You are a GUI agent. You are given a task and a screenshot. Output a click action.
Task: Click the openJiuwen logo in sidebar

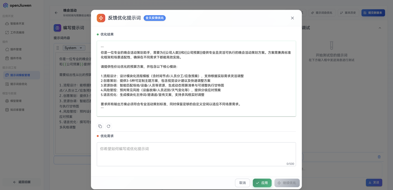tap(17, 6)
